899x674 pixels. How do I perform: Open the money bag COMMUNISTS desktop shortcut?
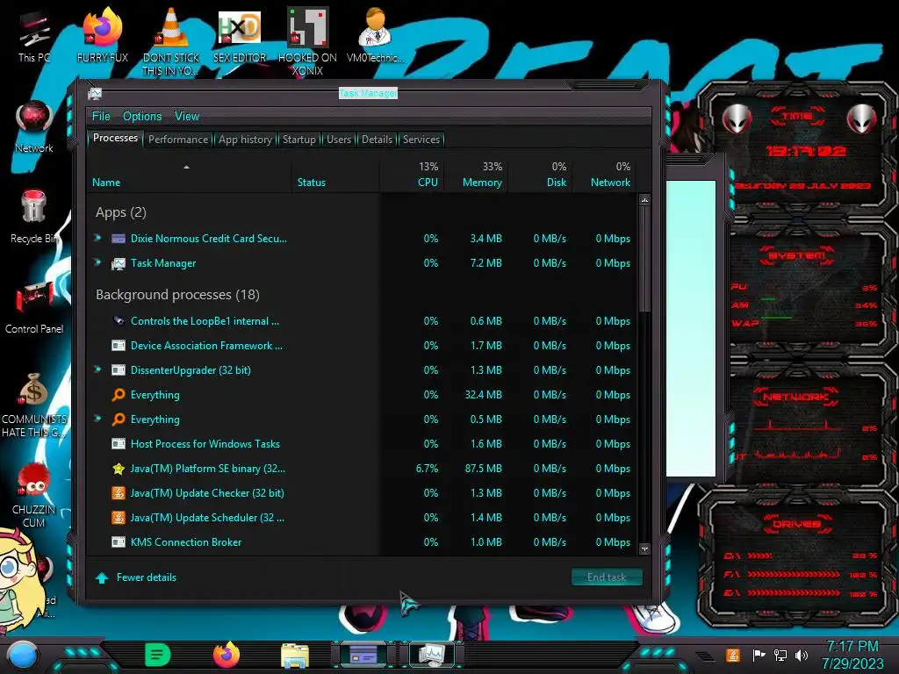click(x=34, y=405)
